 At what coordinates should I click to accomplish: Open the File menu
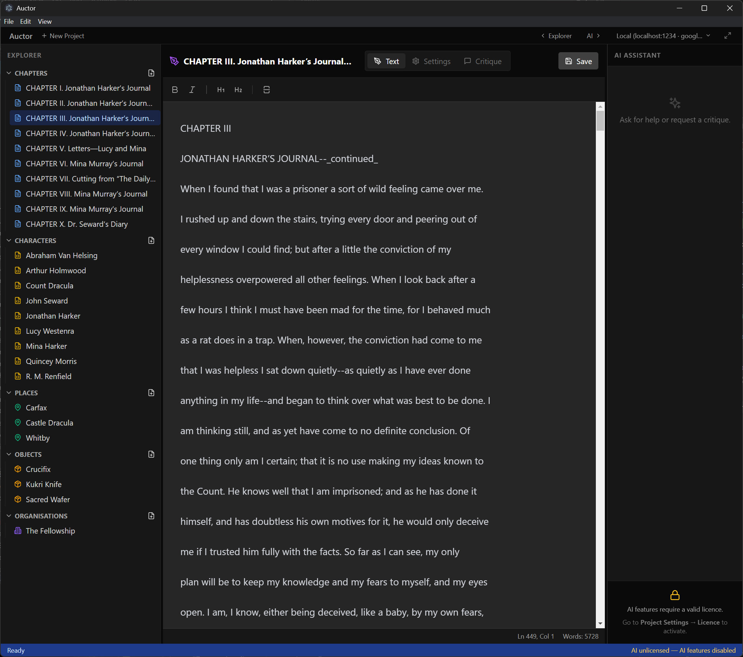click(x=9, y=22)
